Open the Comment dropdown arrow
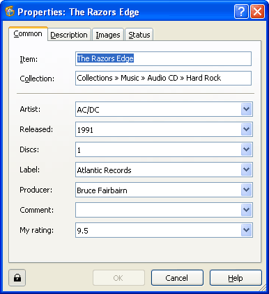 pyautogui.click(x=246, y=210)
